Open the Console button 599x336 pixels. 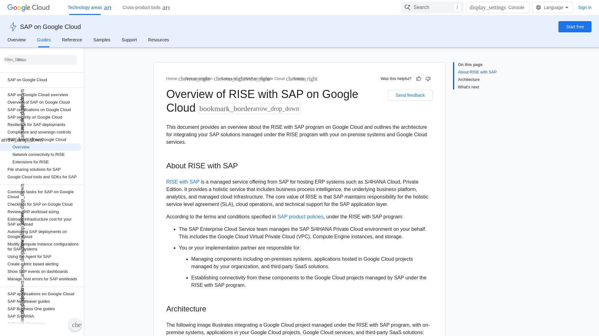coord(498,7)
